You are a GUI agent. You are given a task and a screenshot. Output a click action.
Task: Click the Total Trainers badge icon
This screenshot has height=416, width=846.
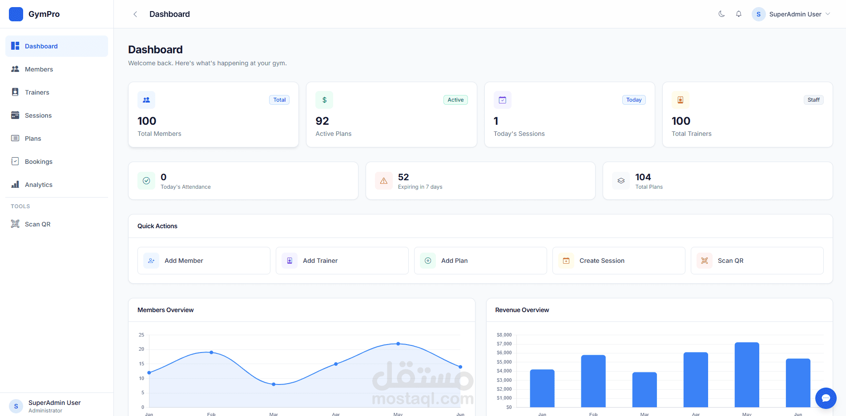click(x=681, y=100)
